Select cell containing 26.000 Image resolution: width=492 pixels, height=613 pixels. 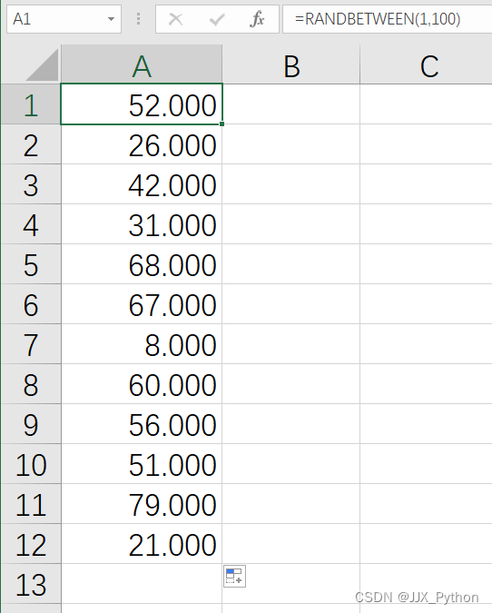point(142,144)
